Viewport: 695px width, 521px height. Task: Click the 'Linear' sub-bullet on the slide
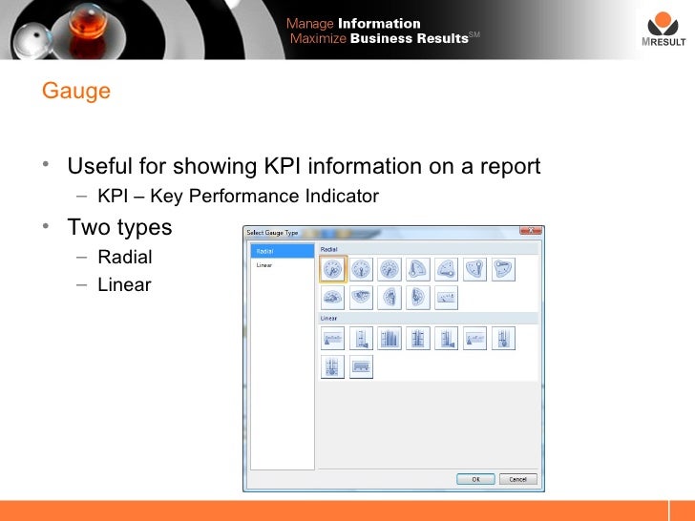(x=124, y=285)
